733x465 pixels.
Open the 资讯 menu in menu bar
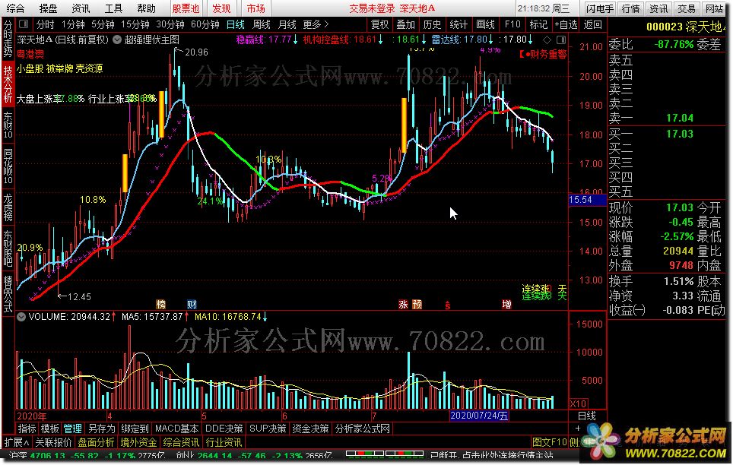point(81,8)
